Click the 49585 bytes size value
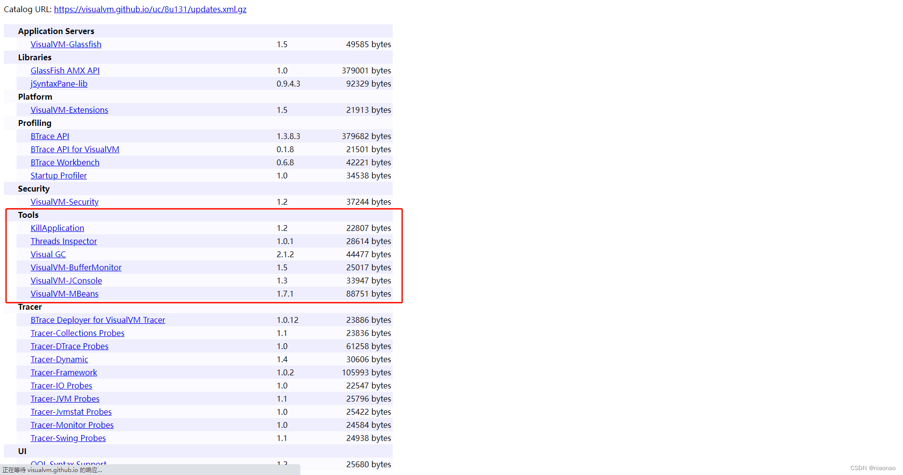Screen dimensions: 903x475 pyautogui.click(x=368, y=44)
